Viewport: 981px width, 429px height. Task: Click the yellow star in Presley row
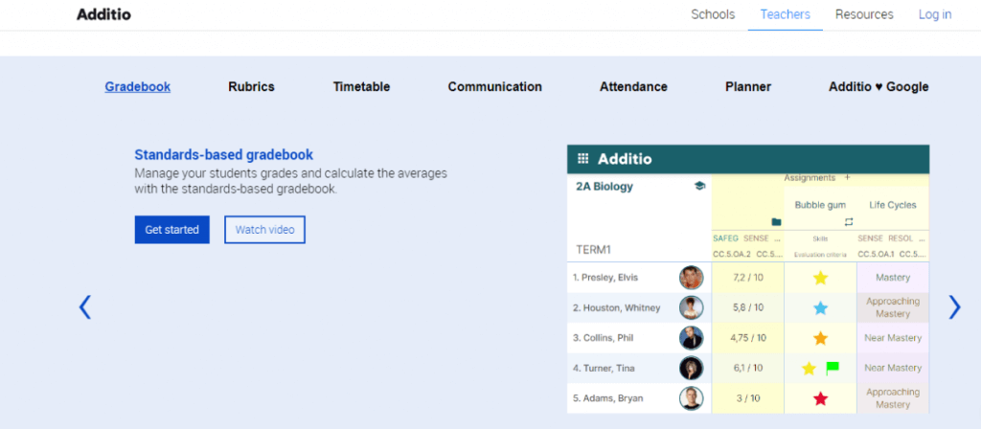pyautogui.click(x=820, y=278)
